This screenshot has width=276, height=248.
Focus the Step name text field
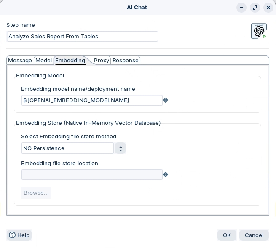tap(82, 37)
